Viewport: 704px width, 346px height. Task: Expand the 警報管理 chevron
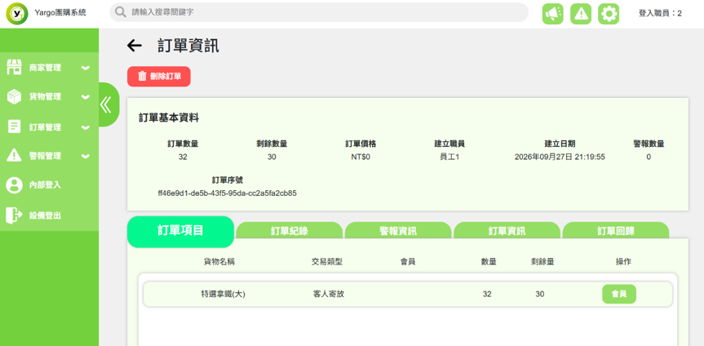tap(86, 157)
